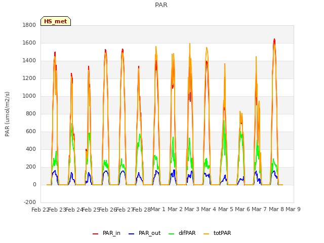Image resolution: width=324 pixels, height=243 pixels.
Task: Click the Mar 2 x-axis date label
Action: coord(175,209)
